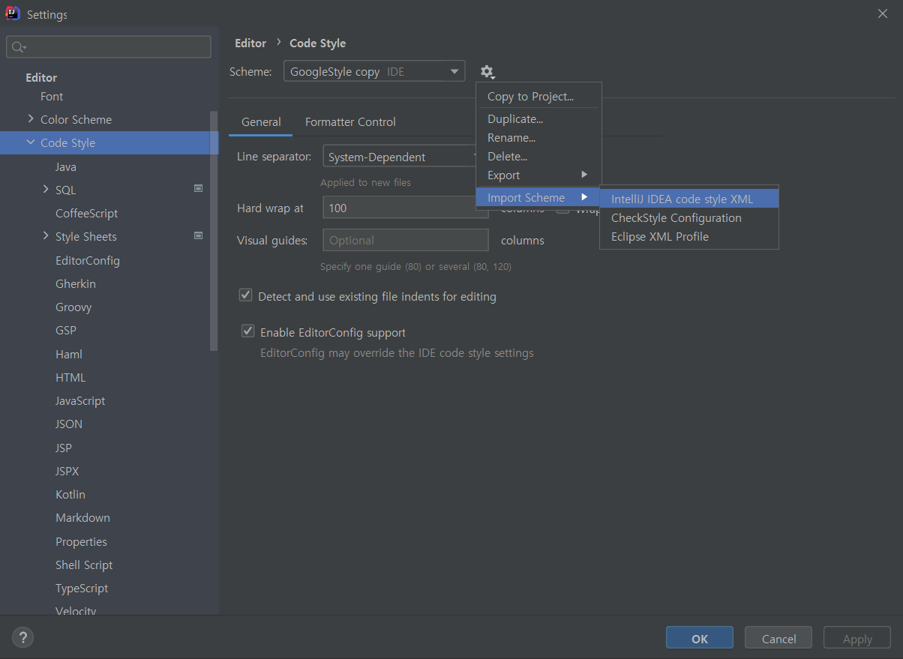Viewport: 903px width, 659px height.
Task: Select Haml in the tree
Action: (x=69, y=354)
